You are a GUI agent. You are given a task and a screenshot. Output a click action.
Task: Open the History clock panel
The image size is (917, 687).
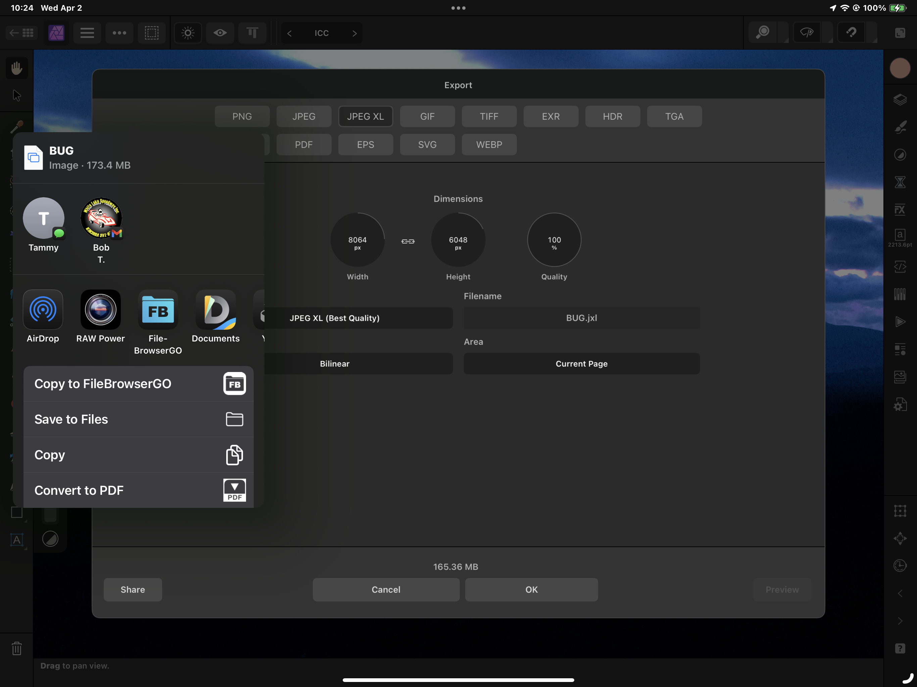coord(900,566)
